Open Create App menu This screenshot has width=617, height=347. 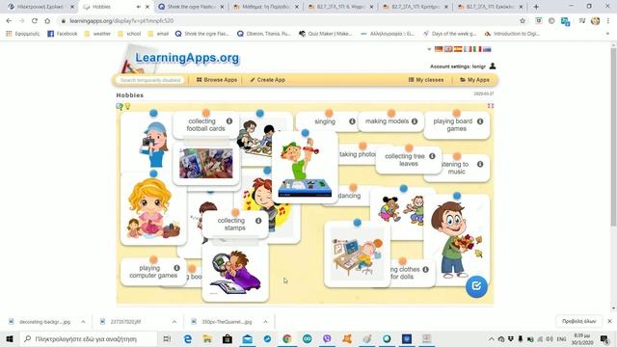coord(268,80)
